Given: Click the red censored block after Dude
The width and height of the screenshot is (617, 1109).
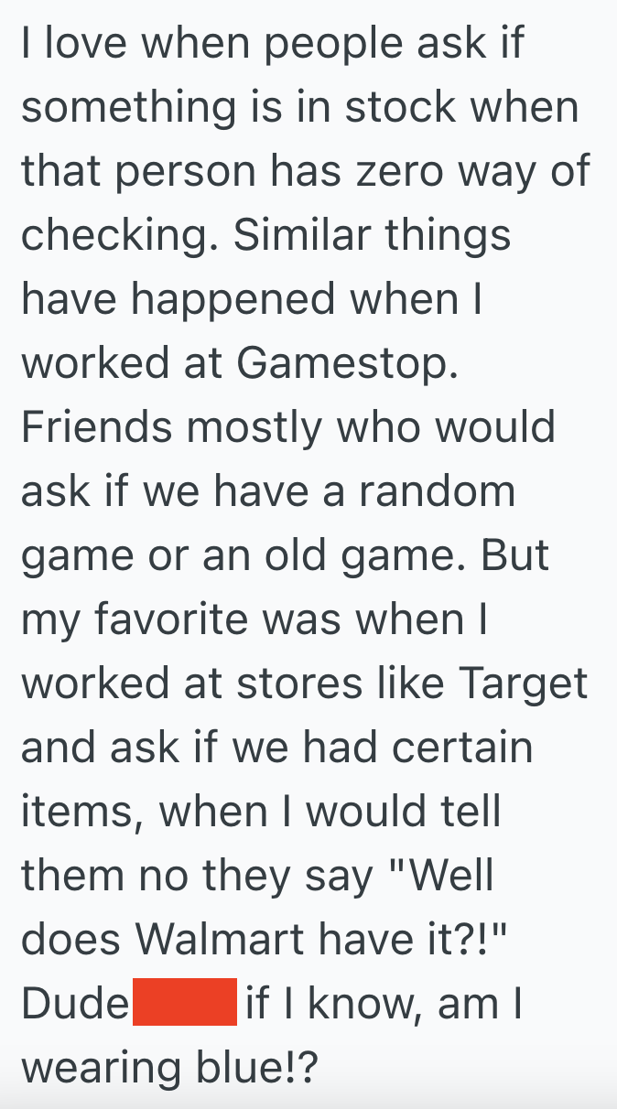Looking at the screenshot, I should point(185,1004).
